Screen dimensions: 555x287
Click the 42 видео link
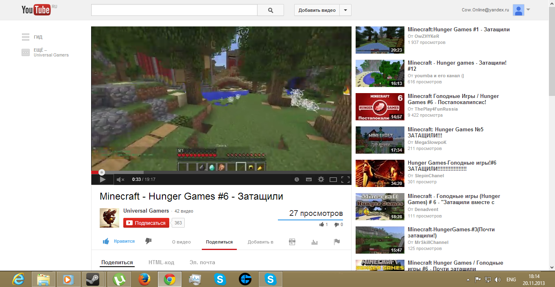coord(184,211)
